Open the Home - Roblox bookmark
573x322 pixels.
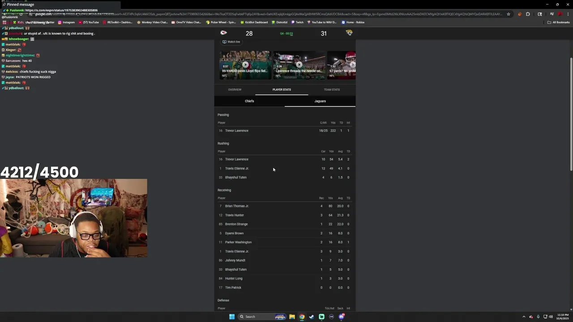(353, 22)
